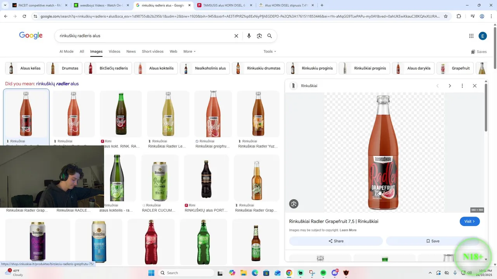Screen dimensions: 497x279
Task: Reload the page
Action: (x=24, y=16)
